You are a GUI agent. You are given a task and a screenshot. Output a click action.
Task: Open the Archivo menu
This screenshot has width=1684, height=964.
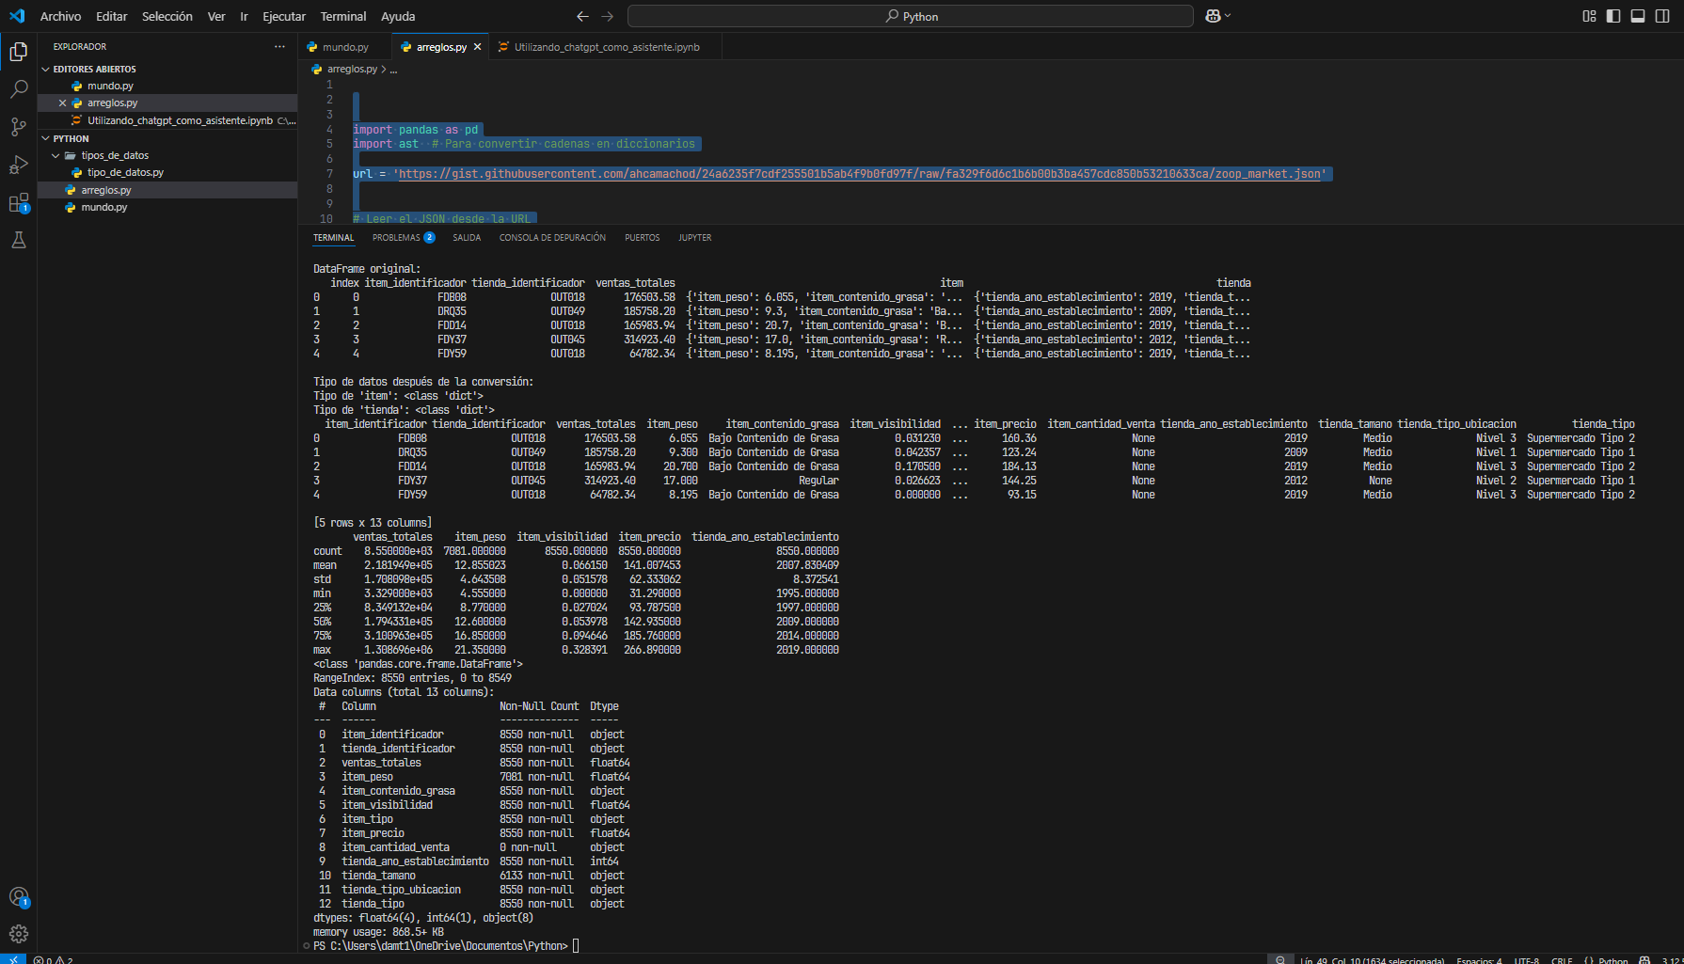pos(60,16)
